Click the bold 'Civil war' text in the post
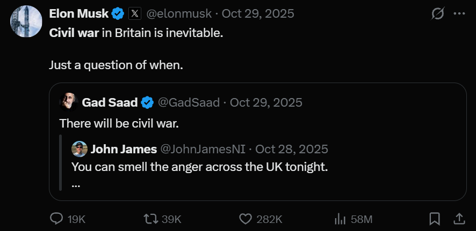Image resolution: width=476 pixels, height=231 pixels. pyautogui.click(x=74, y=33)
